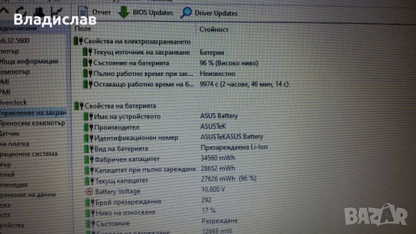Select value Неизвестно
This screenshot has width=416, height=234.
pos(217,73)
